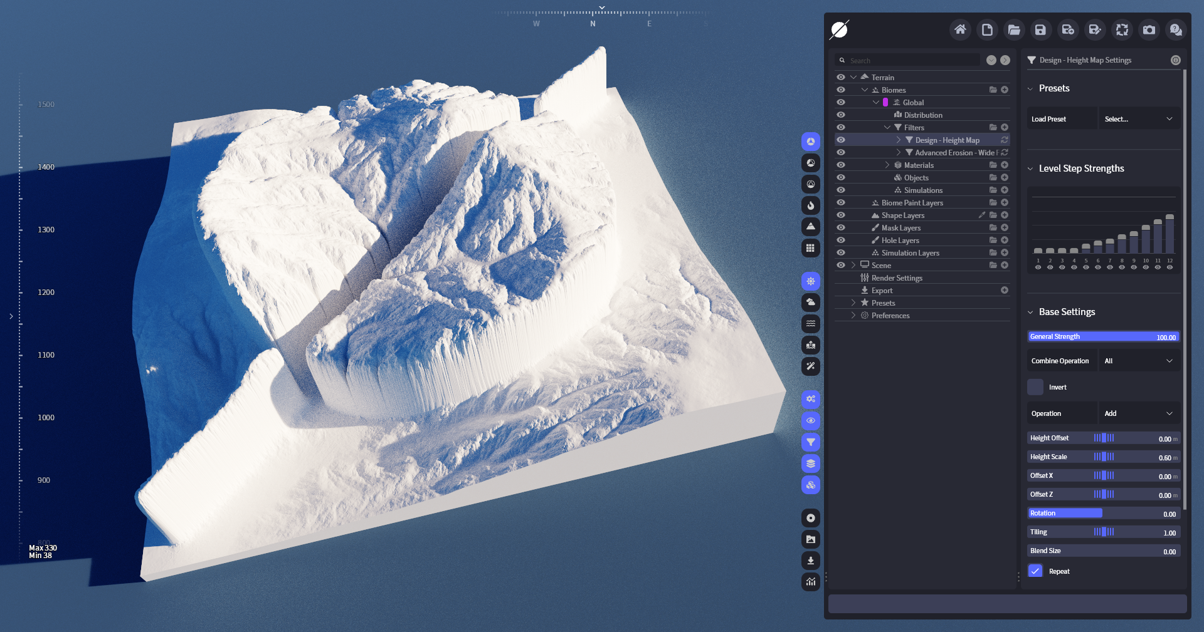Take a screenshot with the camera icon
The image size is (1204, 632).
pyautogui.click(x=1149, y=29)
